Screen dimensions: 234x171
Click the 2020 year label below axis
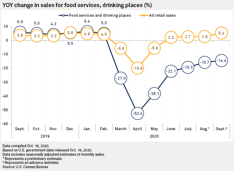(x=154, y=135)
